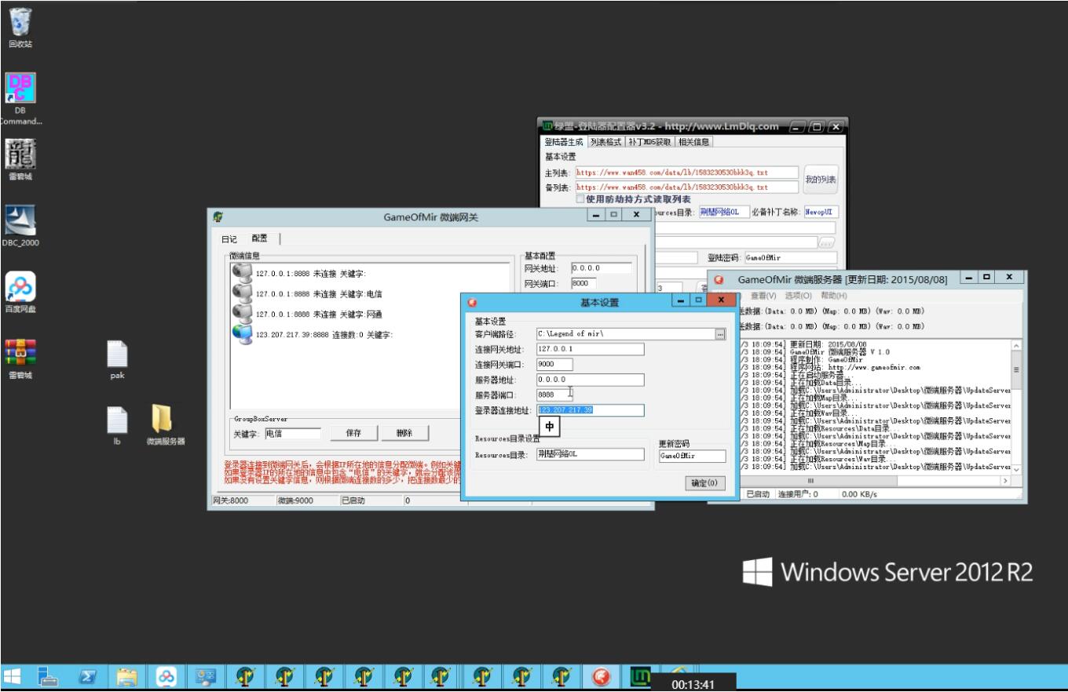Image resolution: width=1068 pixels, height=692 pixels.
Task: Switch to the red GameOfMir server taskbar icon
Action: [602, 676]
